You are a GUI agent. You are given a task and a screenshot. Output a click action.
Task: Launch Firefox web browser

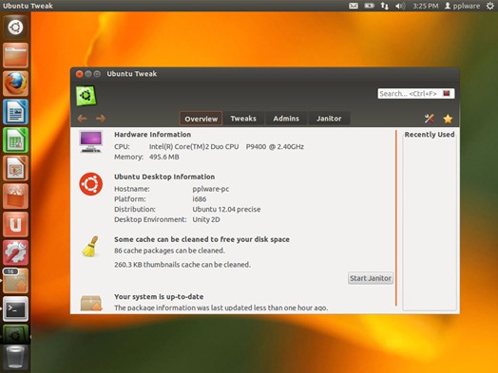coord(15,84)
